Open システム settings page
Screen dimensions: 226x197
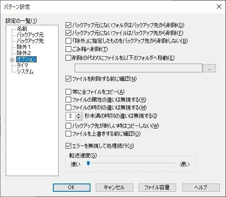[25, 71]
